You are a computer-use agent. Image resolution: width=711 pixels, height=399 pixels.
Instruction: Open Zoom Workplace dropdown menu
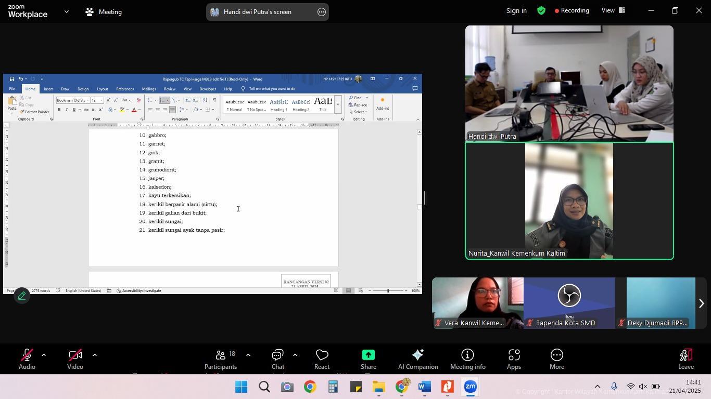(66, 11)
